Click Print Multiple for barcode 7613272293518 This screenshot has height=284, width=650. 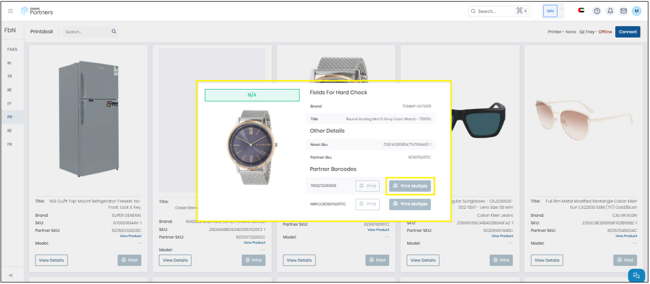pos(410,186)
